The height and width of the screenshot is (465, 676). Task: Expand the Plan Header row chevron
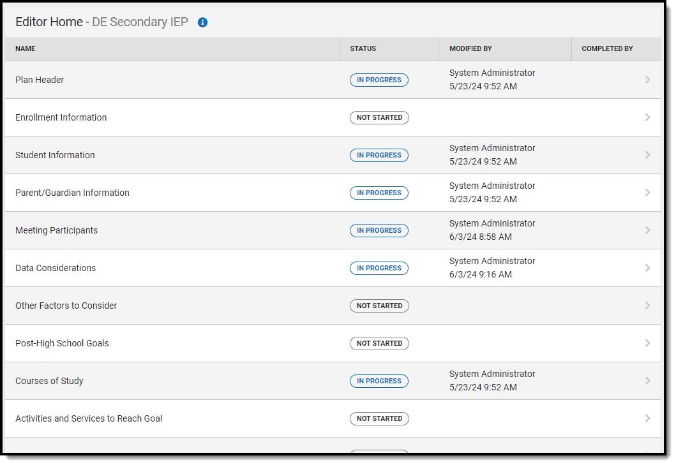[x=647, y=80]
